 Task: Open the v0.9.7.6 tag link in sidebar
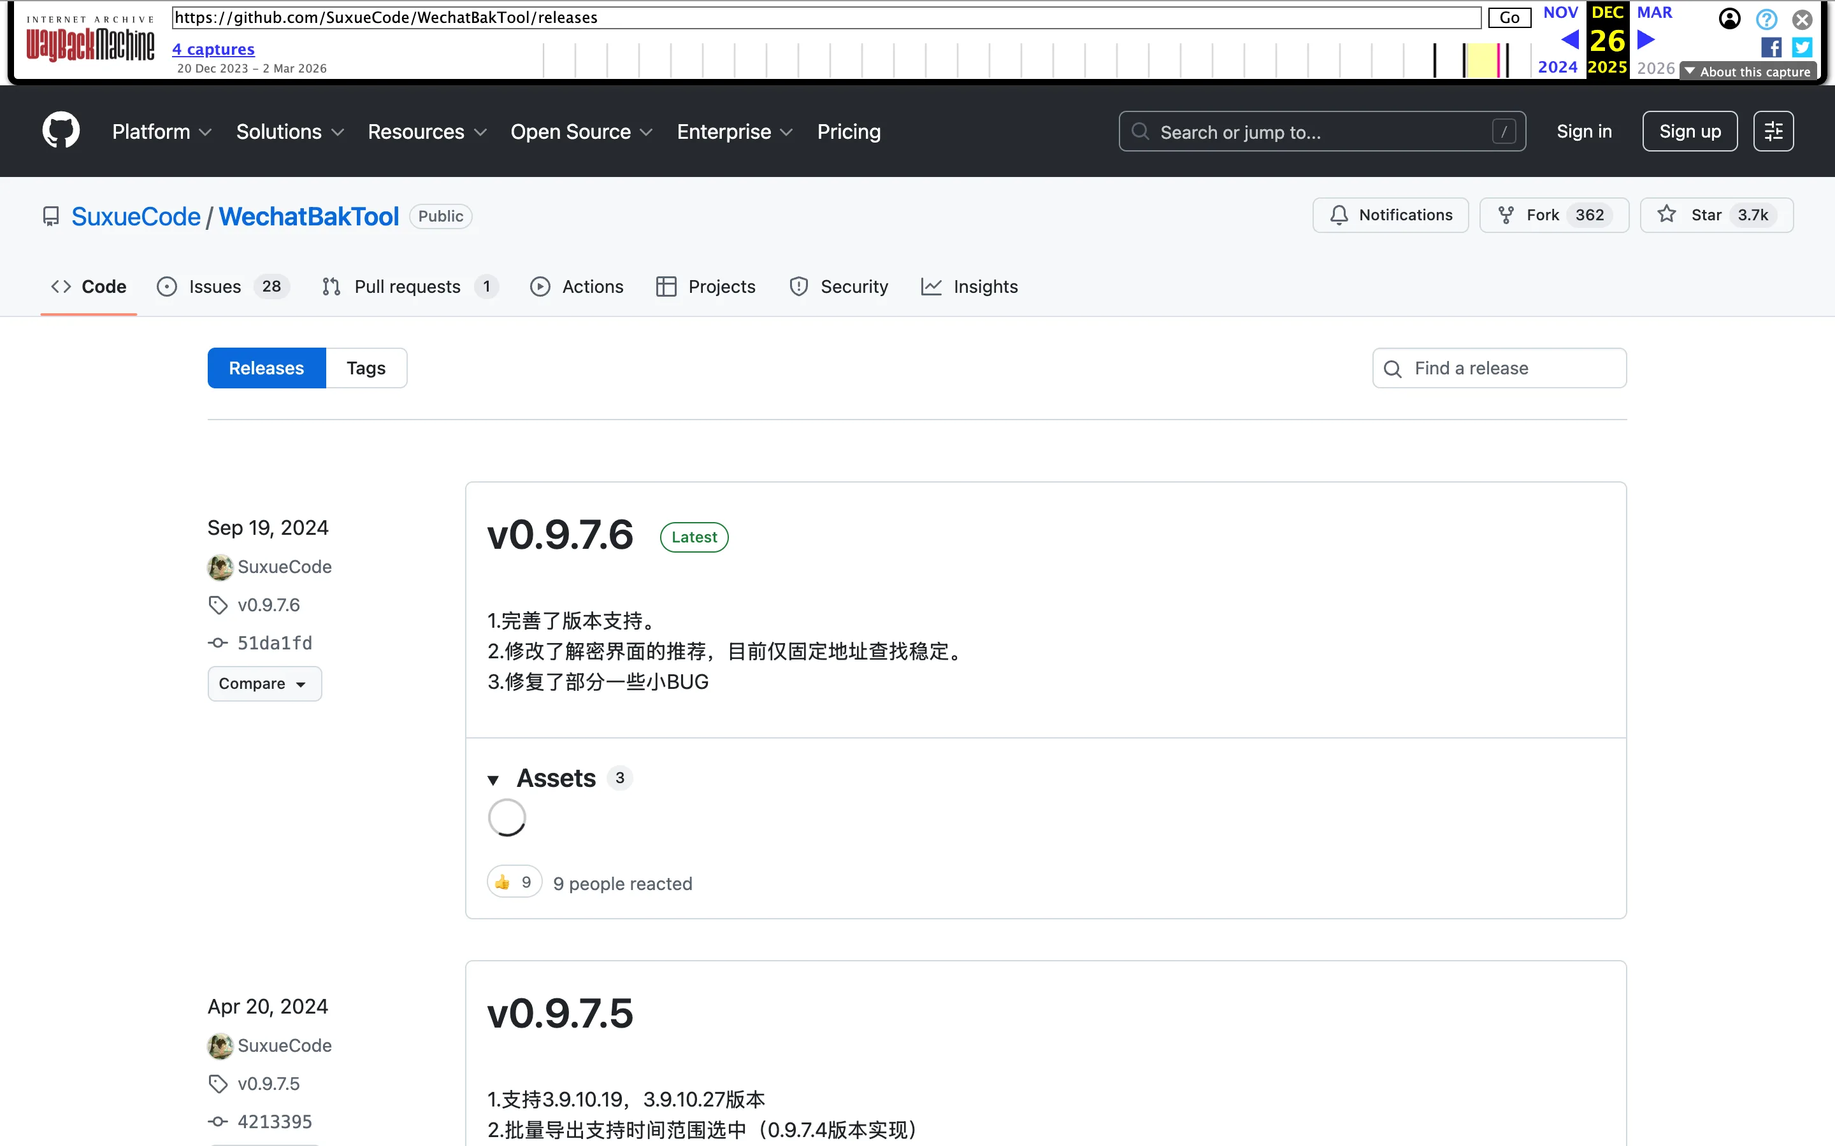(268, 605)
